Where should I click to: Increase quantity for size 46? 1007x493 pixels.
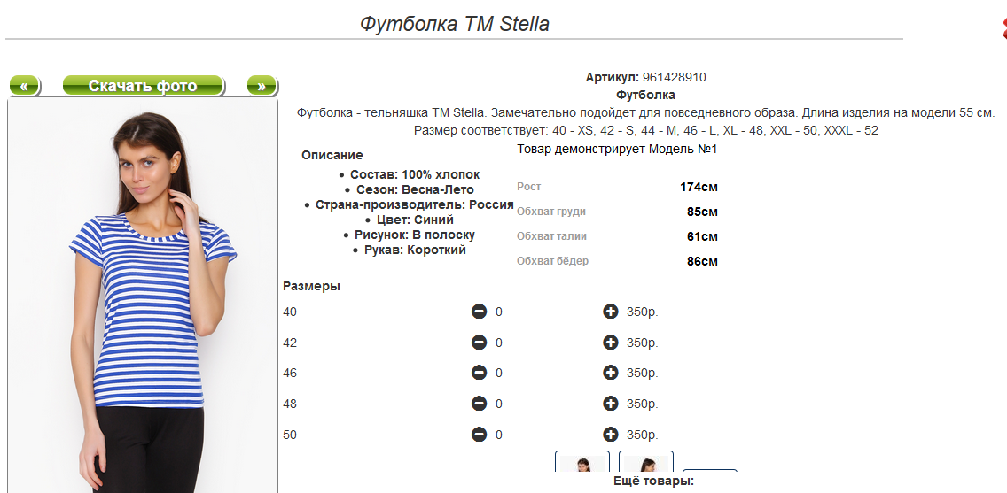pos(610,373)
